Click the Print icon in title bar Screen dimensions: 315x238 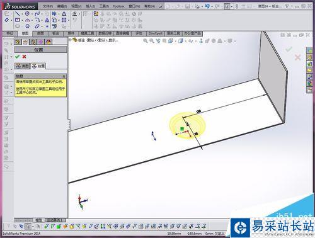coord(197,6)
